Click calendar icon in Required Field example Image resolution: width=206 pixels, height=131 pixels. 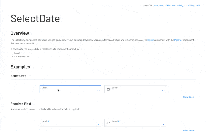coord(108,123)
